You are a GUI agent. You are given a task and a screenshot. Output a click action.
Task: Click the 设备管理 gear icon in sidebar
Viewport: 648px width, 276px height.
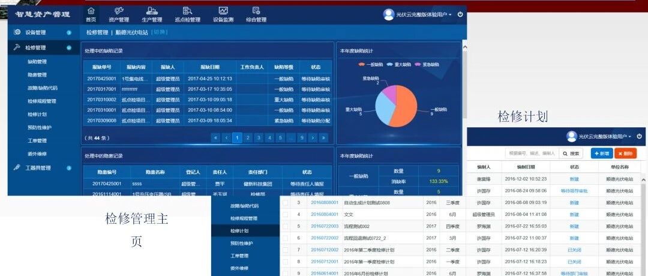coord(17,32)
